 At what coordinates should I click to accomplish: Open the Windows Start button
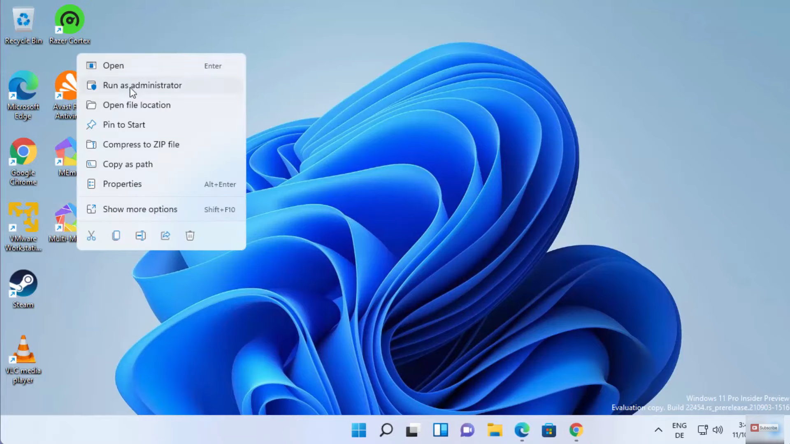[x=359, y=430]
